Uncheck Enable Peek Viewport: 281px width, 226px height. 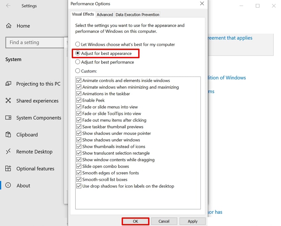pos(79,100)
